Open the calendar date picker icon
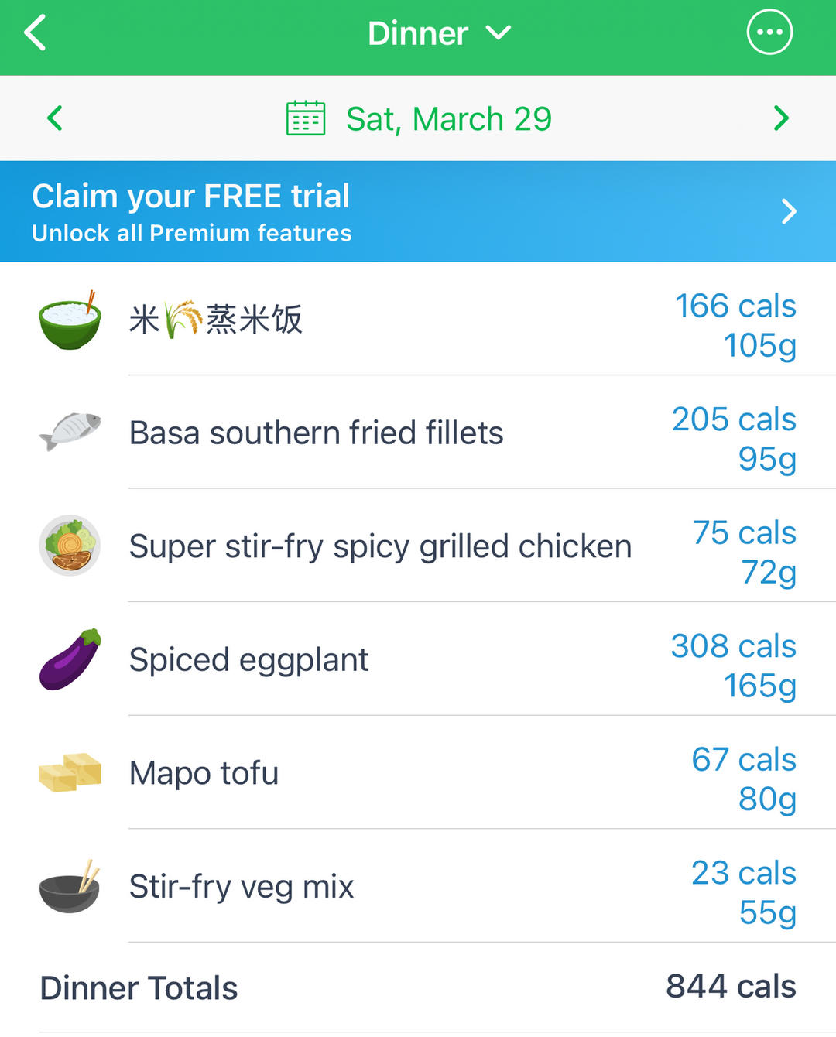The height and width of the screenshot is (1037, 836). tap(306, 118)
